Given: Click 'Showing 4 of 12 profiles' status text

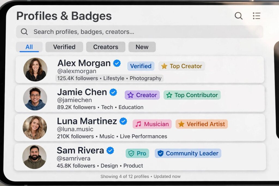Looking at the screenshot, I should coord(125,176).
